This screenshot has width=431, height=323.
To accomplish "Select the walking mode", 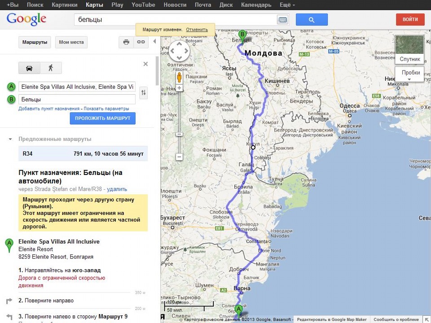I will [x=51, y=68].
